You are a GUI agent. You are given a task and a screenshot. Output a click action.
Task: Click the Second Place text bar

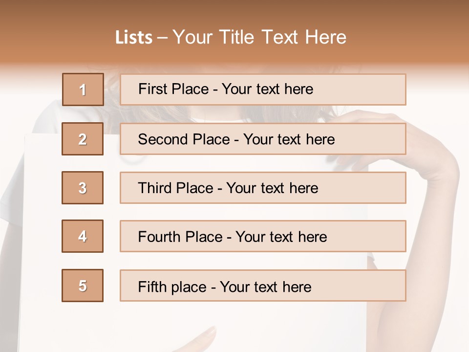(x=263, y=139)
